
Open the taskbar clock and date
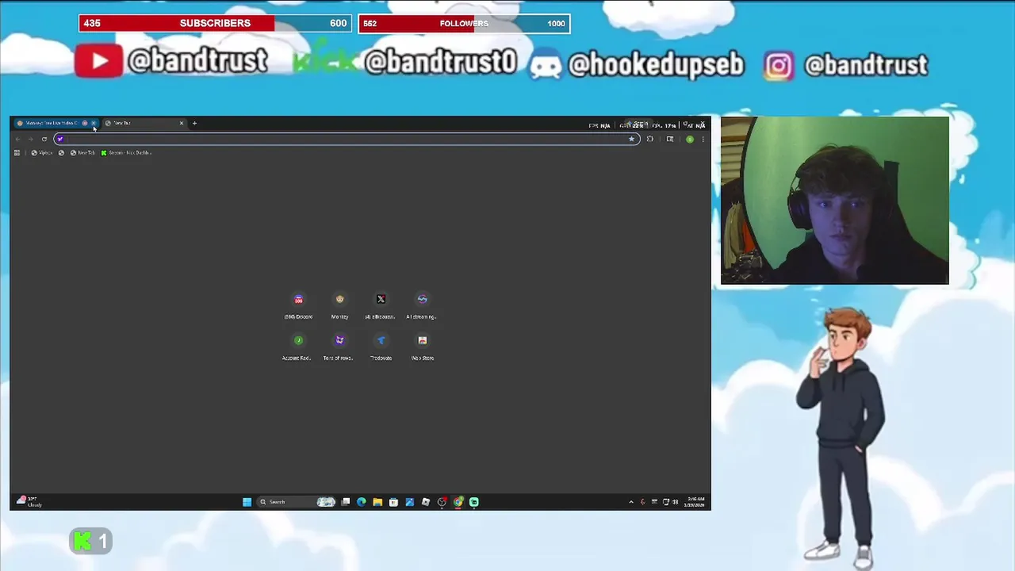coord(695,501)
